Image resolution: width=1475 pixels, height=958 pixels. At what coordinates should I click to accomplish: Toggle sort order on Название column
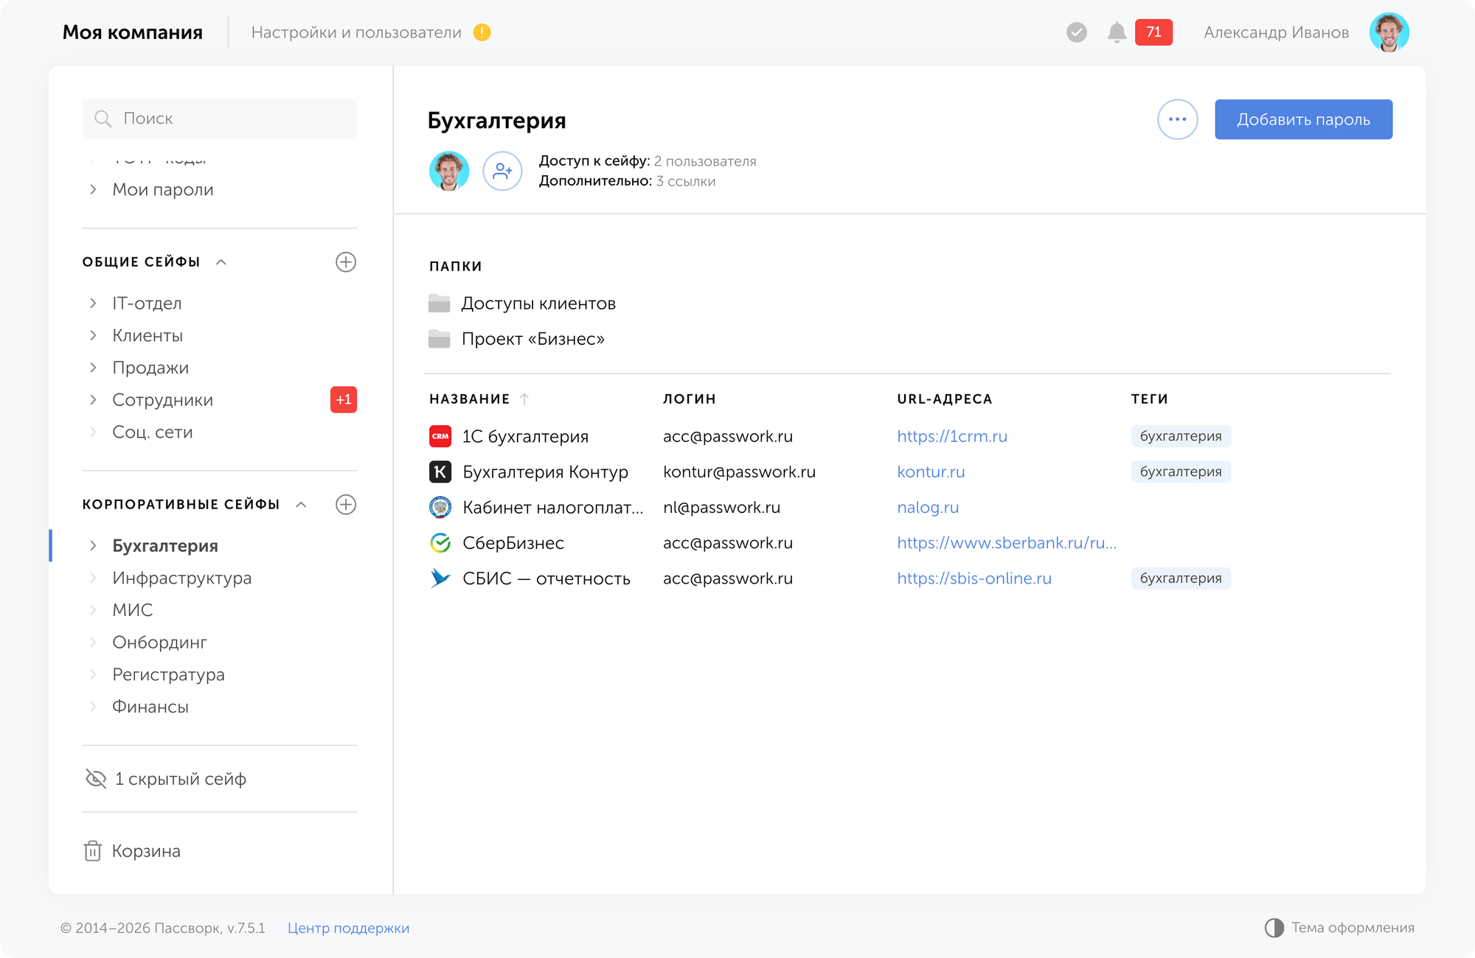[x=524, y=399]
